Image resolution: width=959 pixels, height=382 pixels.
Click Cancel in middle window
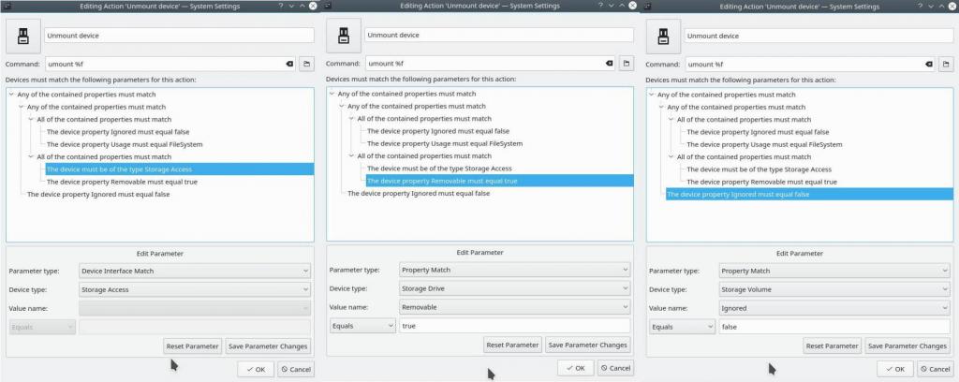(x=616, y=368)
